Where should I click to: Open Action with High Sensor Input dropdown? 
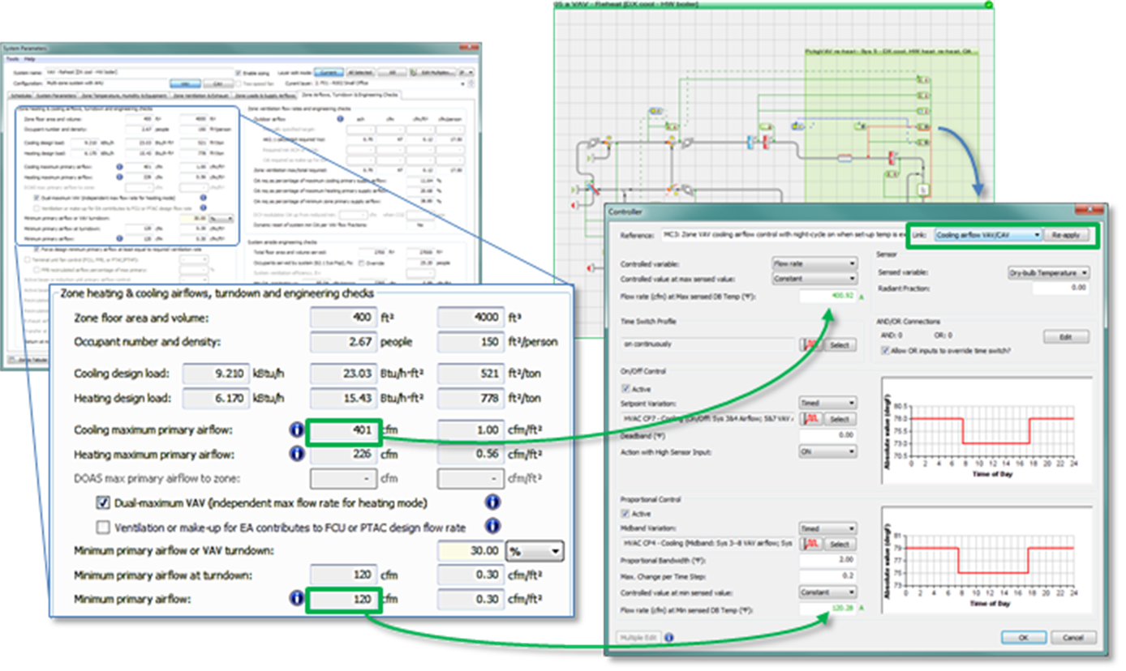(827, 452)
